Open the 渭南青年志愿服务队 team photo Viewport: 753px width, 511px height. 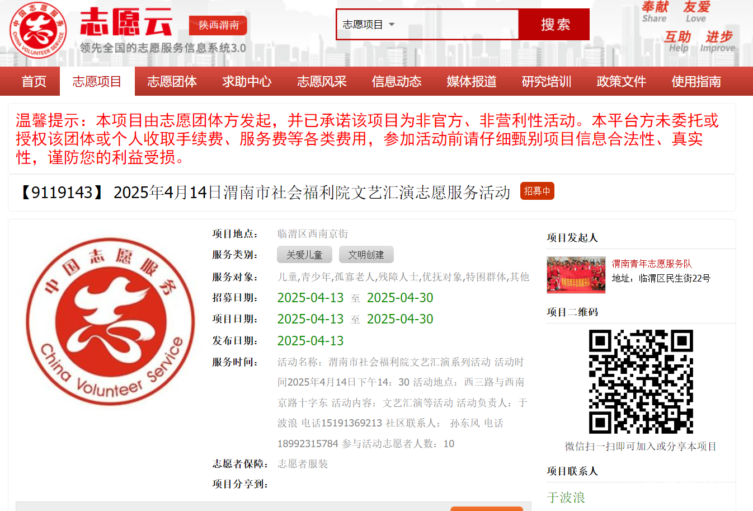point(576,275)
